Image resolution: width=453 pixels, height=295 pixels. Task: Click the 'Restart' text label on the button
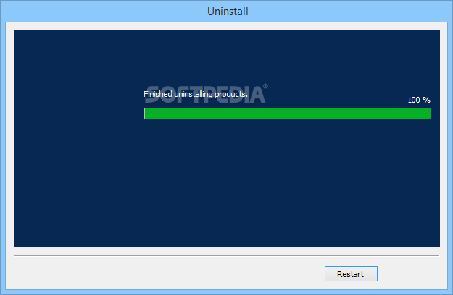tap(350, 274)
